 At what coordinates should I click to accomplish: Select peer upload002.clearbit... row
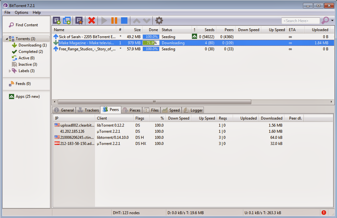pyautogui.click(x=193, y=125)
